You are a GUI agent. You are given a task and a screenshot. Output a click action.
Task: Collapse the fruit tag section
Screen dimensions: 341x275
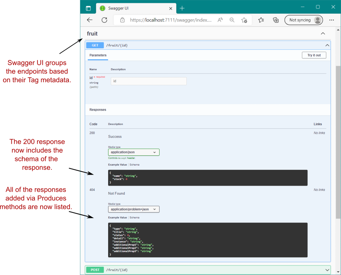tap(323, 34)
